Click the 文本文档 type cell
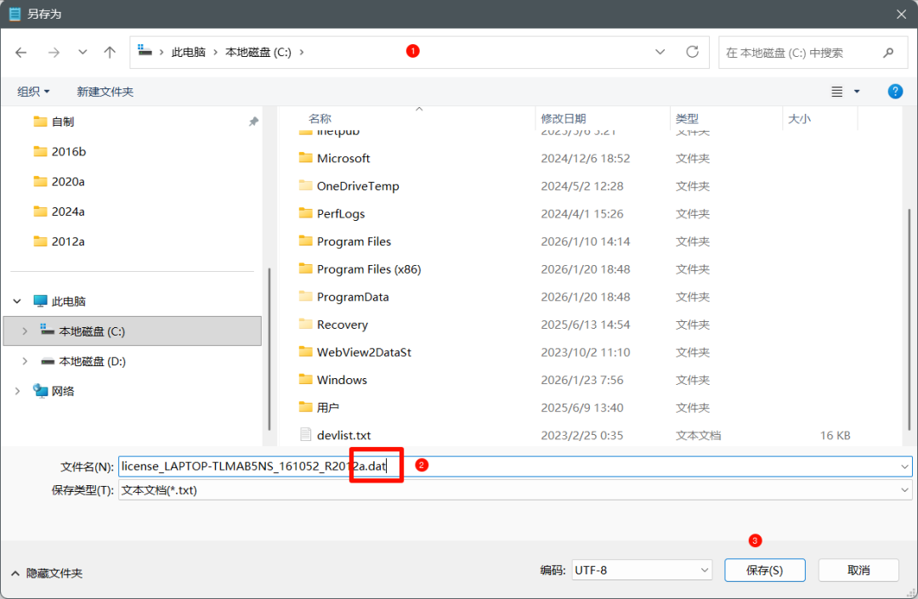Image resolution: width=918 pixels, height=599 pixels. pos(698,435)
